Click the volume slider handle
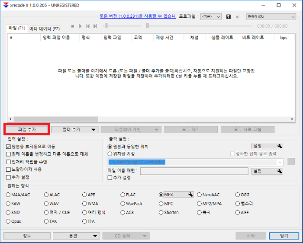303x243 pixels. [106, 26]
